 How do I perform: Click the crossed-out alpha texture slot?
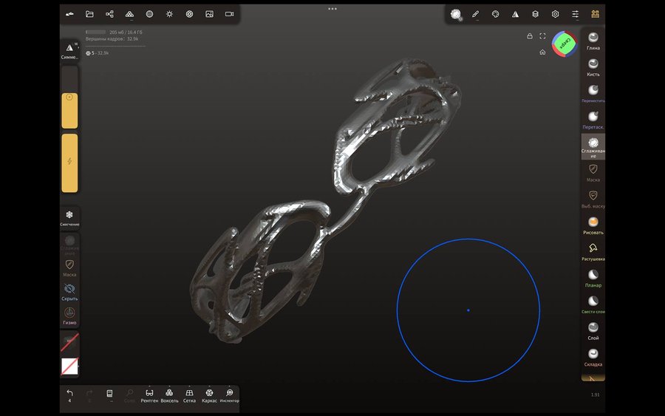tap(69, 343)
